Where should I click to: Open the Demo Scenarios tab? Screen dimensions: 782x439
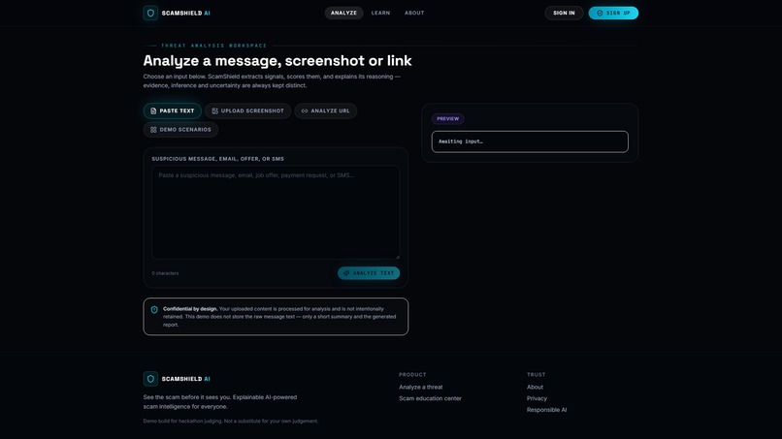(180, 130)
